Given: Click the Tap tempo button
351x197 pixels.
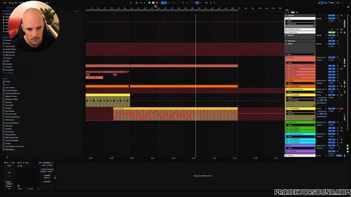Looking at the screenshot, I should click(x=16, y=3).
